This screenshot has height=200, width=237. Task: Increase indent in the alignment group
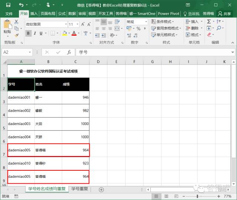104,35
